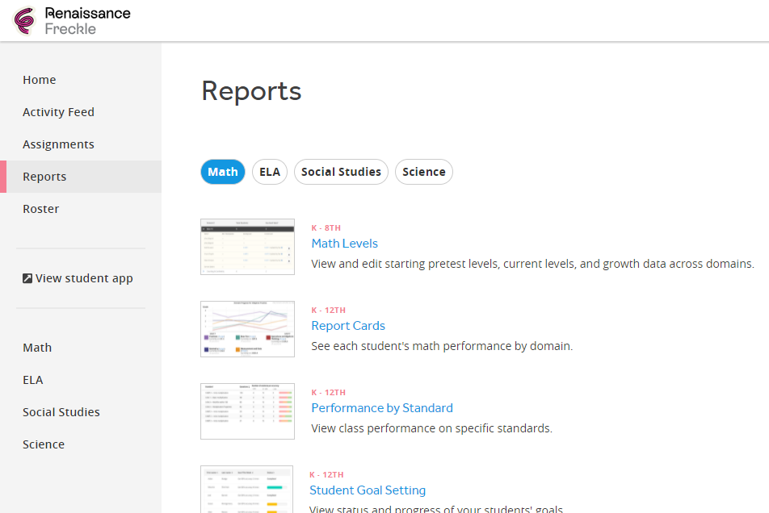Click the Renaissance Freckle logo icon
769x513 pixels.
click(24, 20)
